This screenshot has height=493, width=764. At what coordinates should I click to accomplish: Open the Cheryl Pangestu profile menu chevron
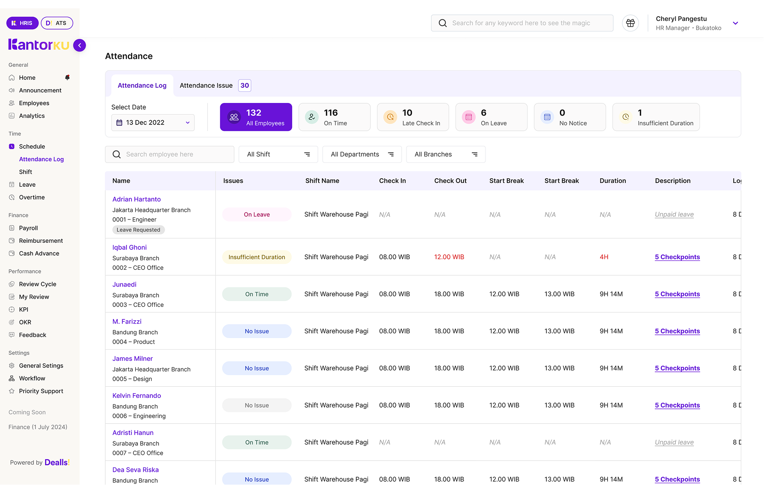coord(735,23)
